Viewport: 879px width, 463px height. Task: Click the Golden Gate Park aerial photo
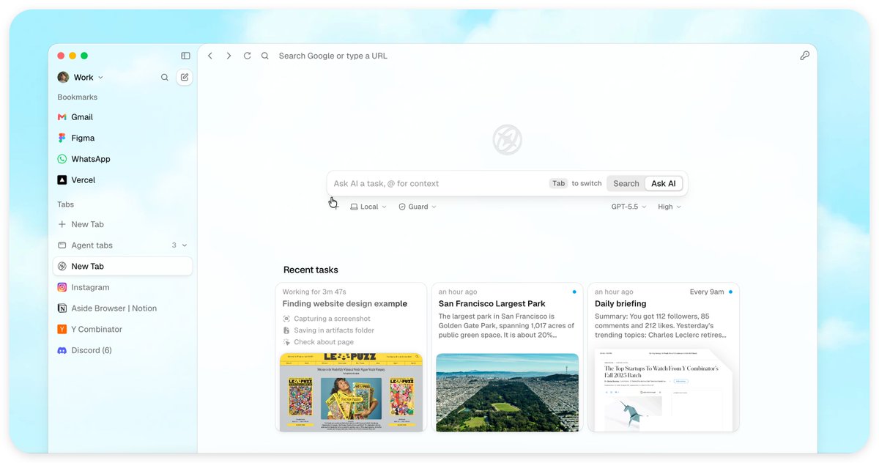point(508,393)
